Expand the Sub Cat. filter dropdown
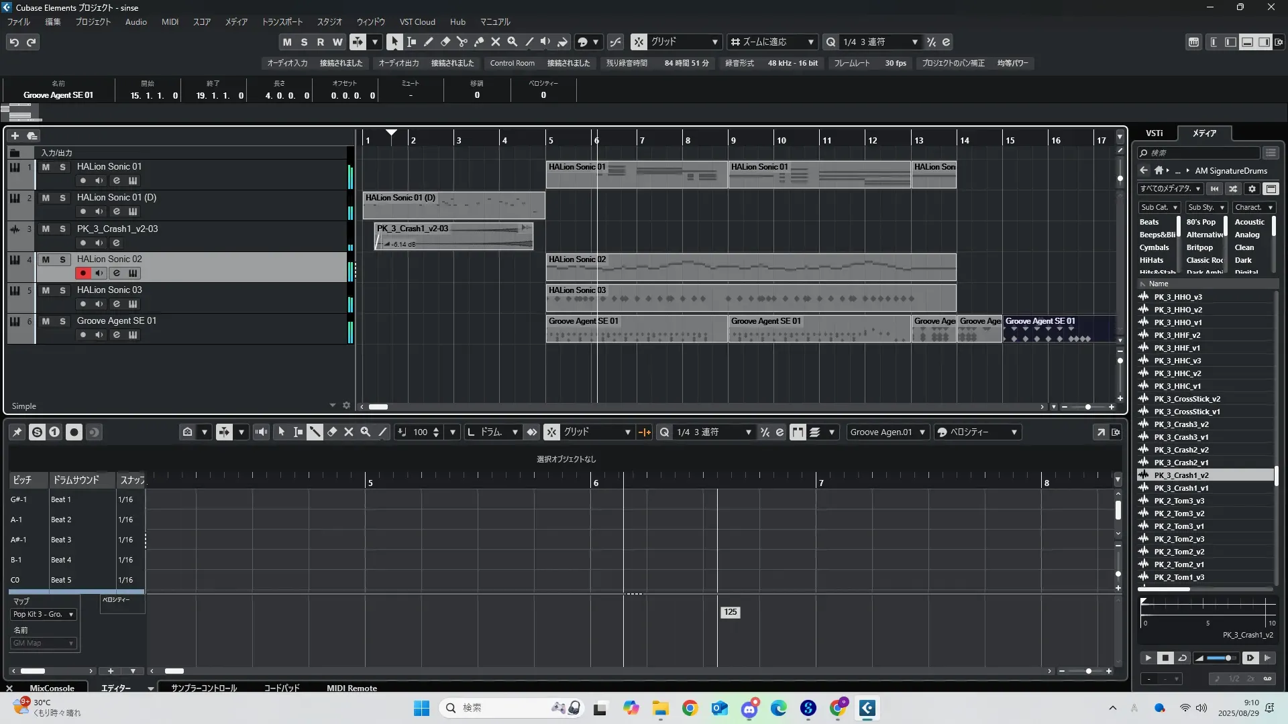The height and width of the screenshot is (724, 1288). pos(1159,207)
